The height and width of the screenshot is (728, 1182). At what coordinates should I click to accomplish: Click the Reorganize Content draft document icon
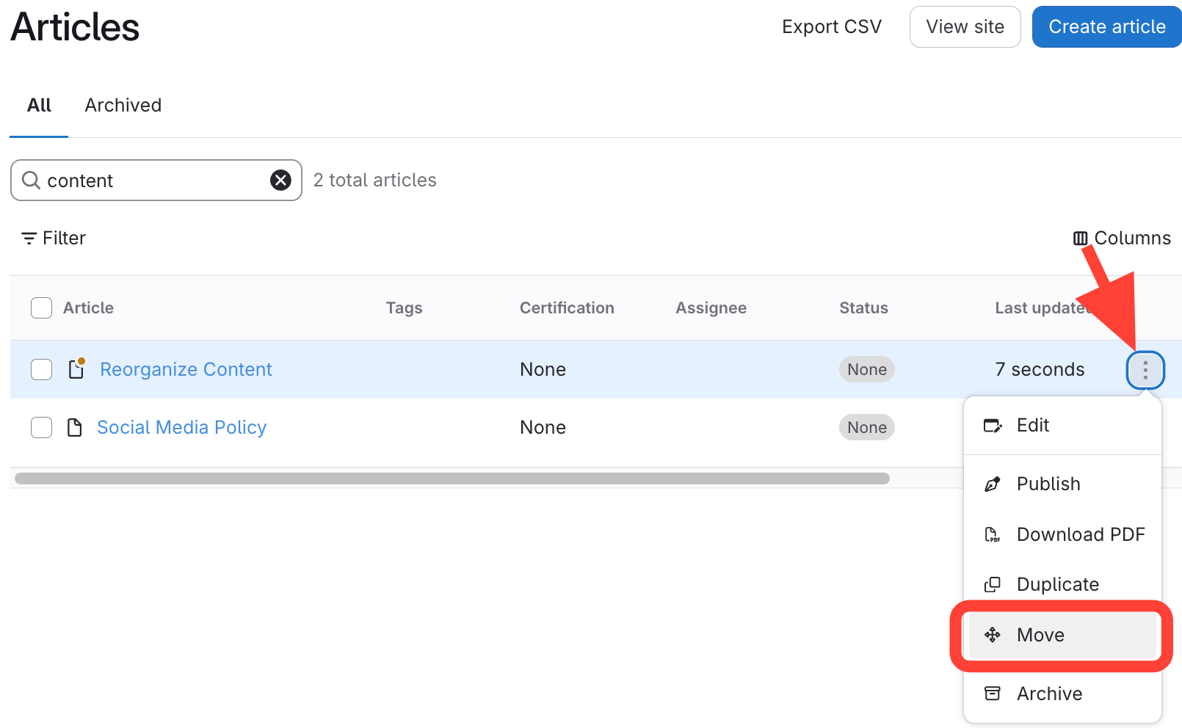click(x=76, y=368)
